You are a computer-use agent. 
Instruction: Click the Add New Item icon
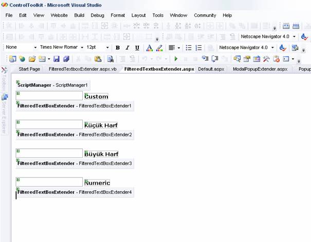[42, 59]
